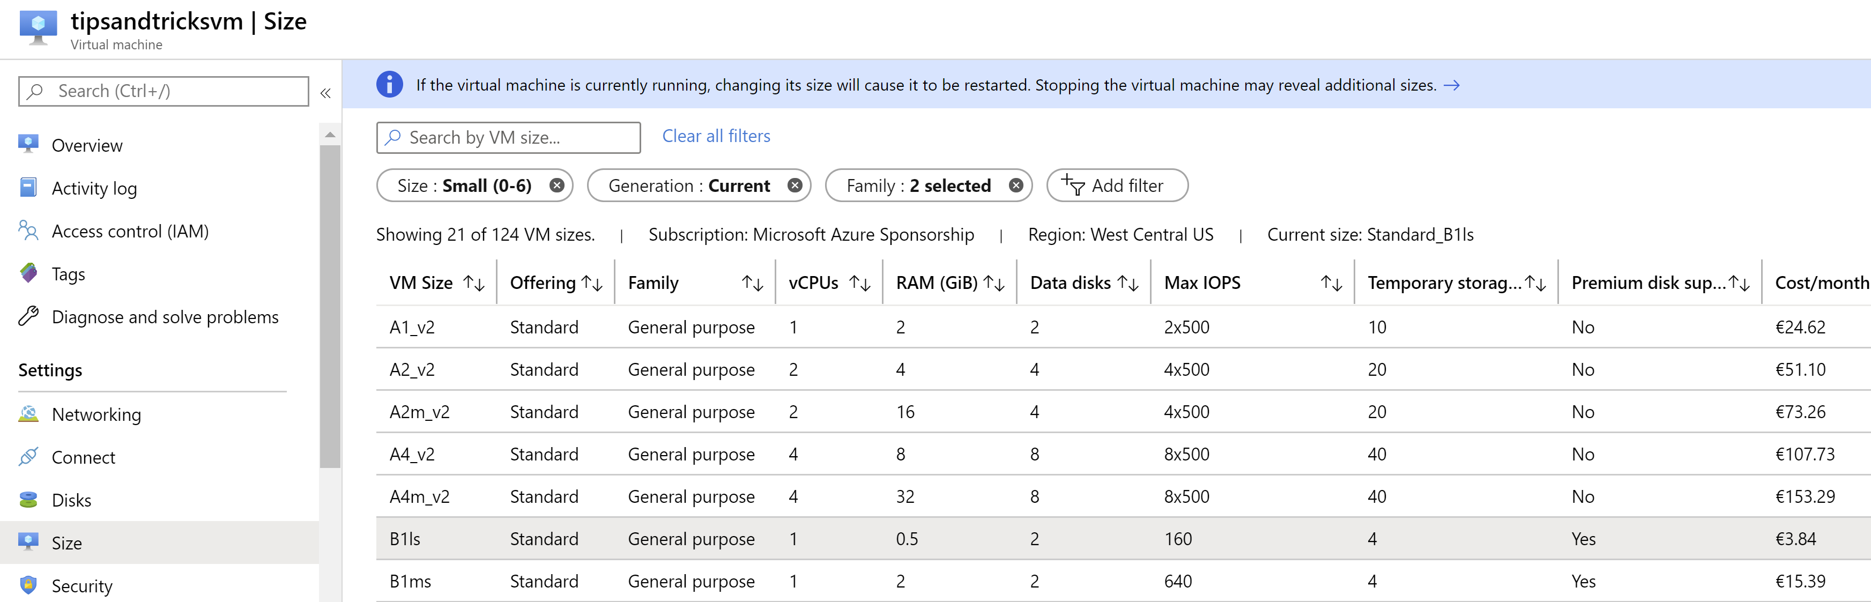Select the B1ms size row
This screenshot has width=1871, height=602.
pyautogui.click(x=1123, y=580)
